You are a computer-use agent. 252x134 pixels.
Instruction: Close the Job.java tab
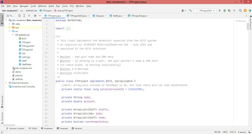(106, 16)
